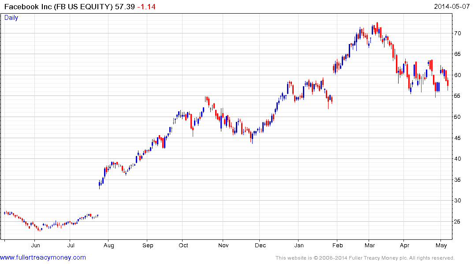Select the last price value 57.39
The image size is (474, 264).
tap(125, 7)
